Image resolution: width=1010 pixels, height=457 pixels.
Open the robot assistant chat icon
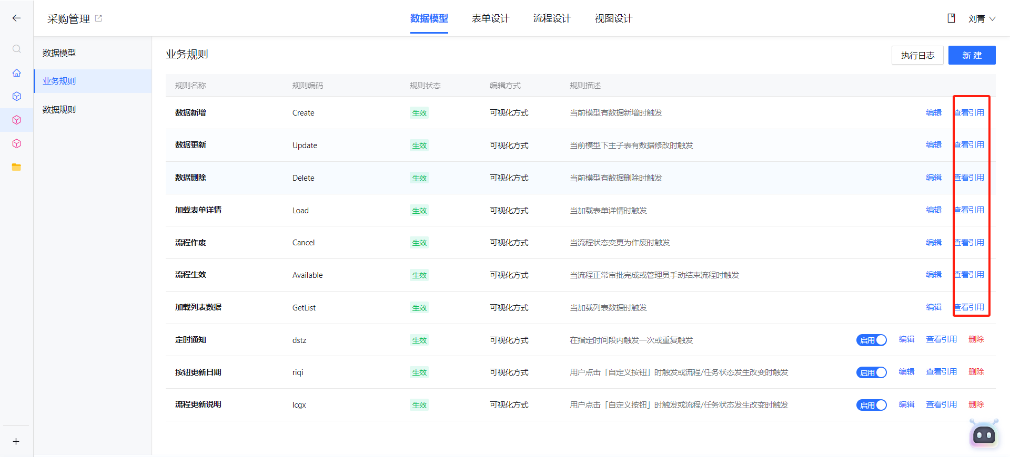[x=984, y=434]
